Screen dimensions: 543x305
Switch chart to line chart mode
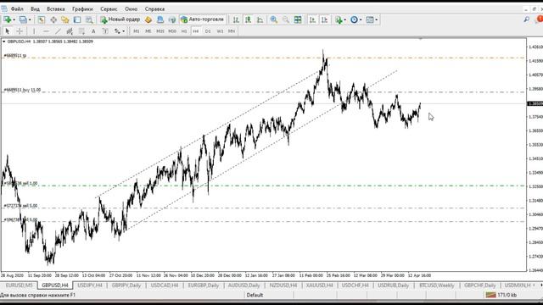[x=260, y=19]
